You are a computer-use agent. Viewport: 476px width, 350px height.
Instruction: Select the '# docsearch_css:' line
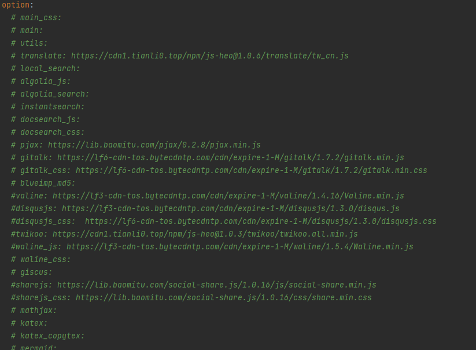click(47, 132)
